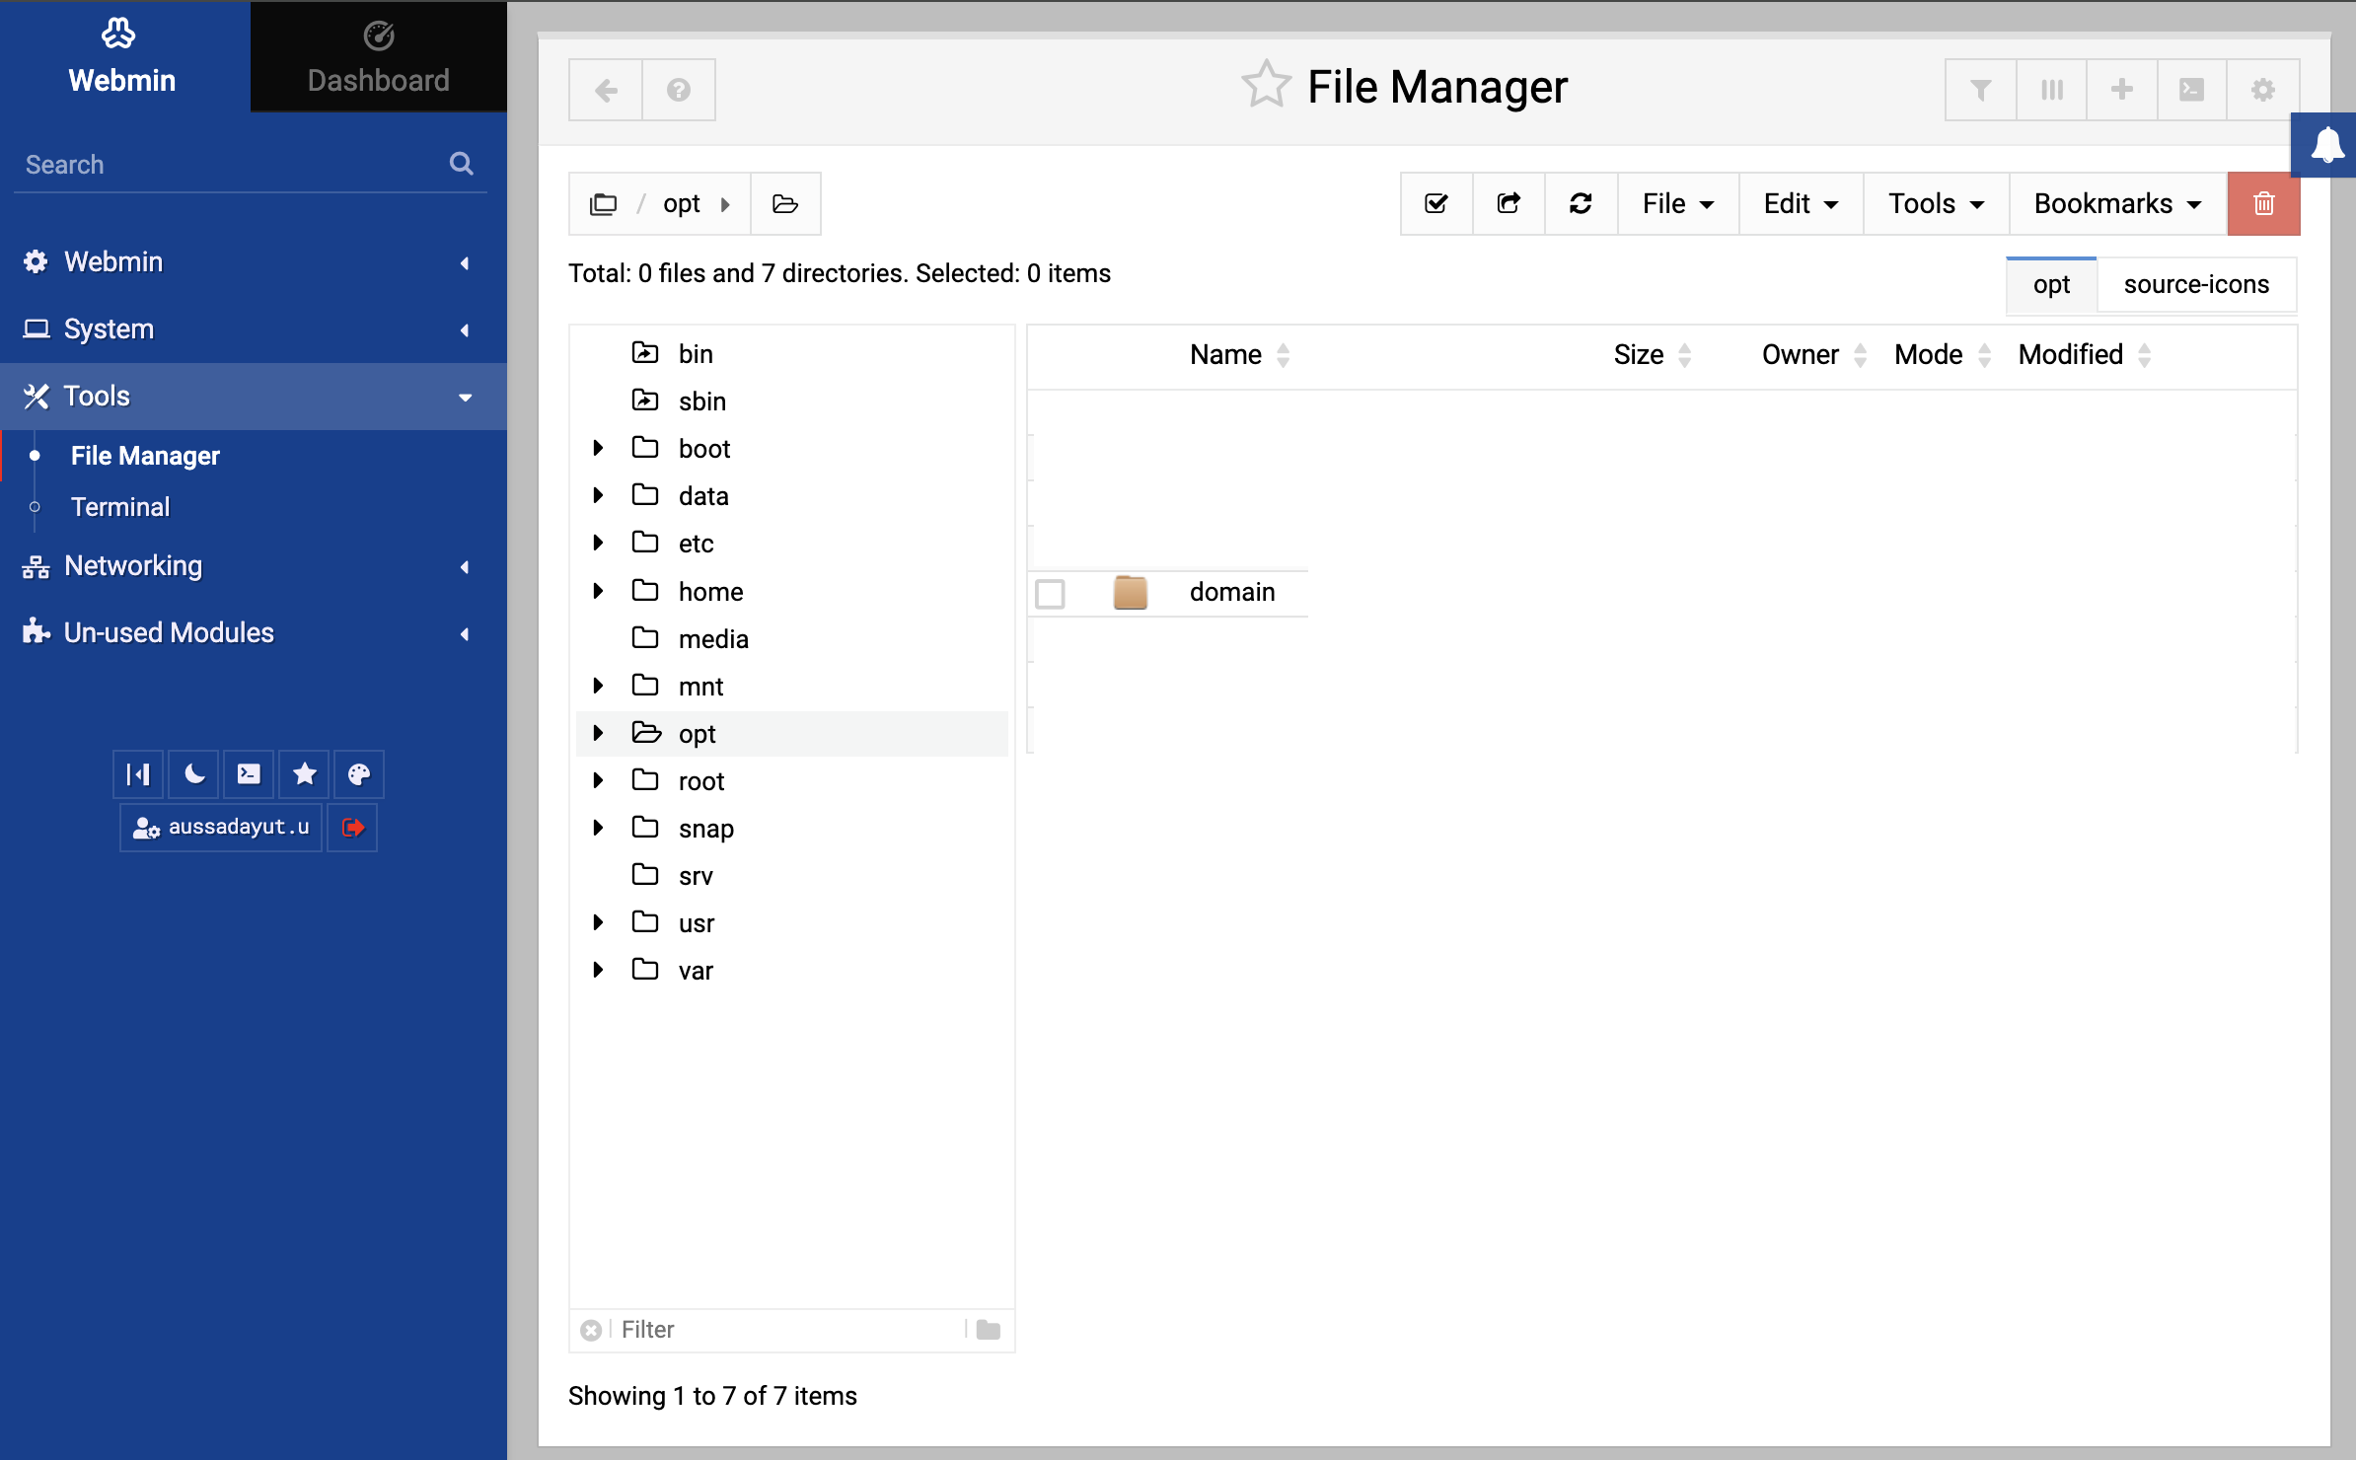2356x1460 pixels.
Task: Click the terminal icon in header
Action: coord(2191,90)
